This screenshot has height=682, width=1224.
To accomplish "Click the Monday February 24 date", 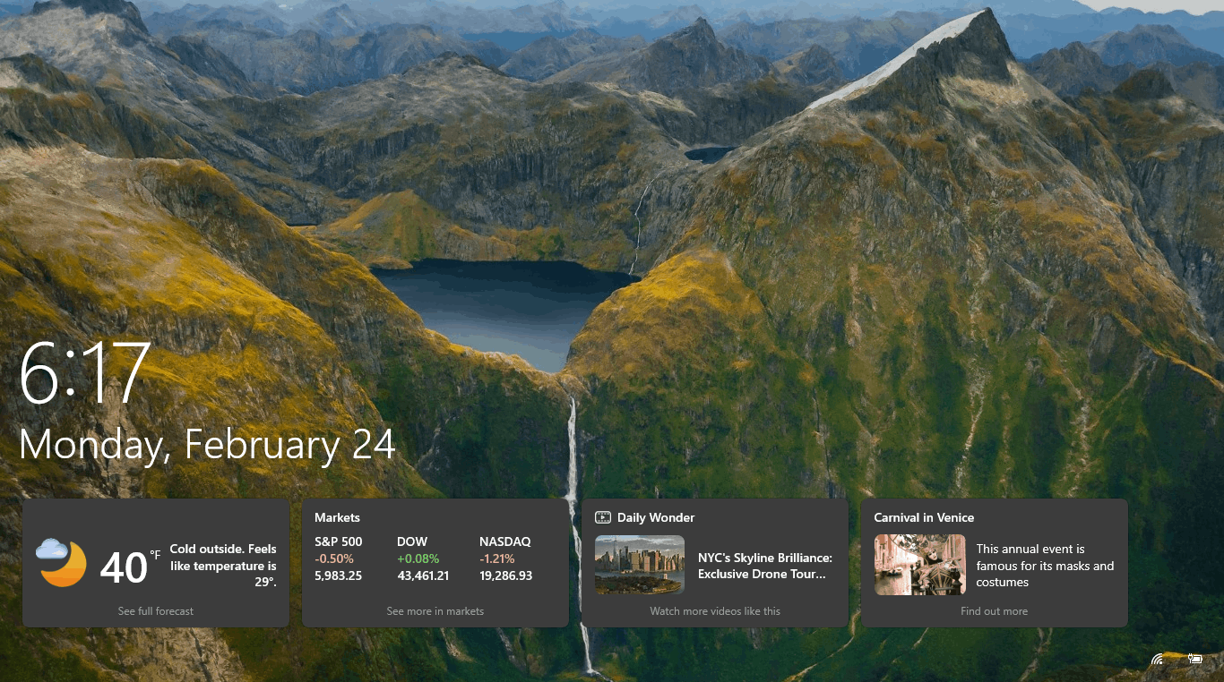I will [x=206, y=445].
